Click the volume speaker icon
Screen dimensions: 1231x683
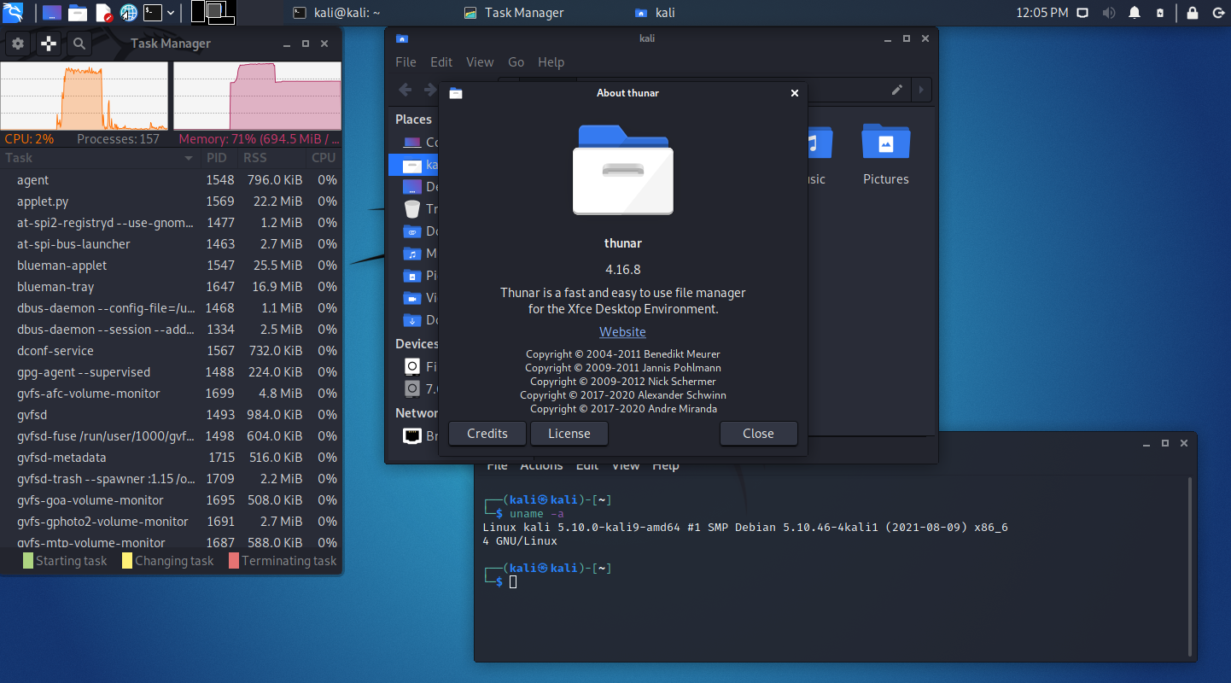click(1108, 13)
